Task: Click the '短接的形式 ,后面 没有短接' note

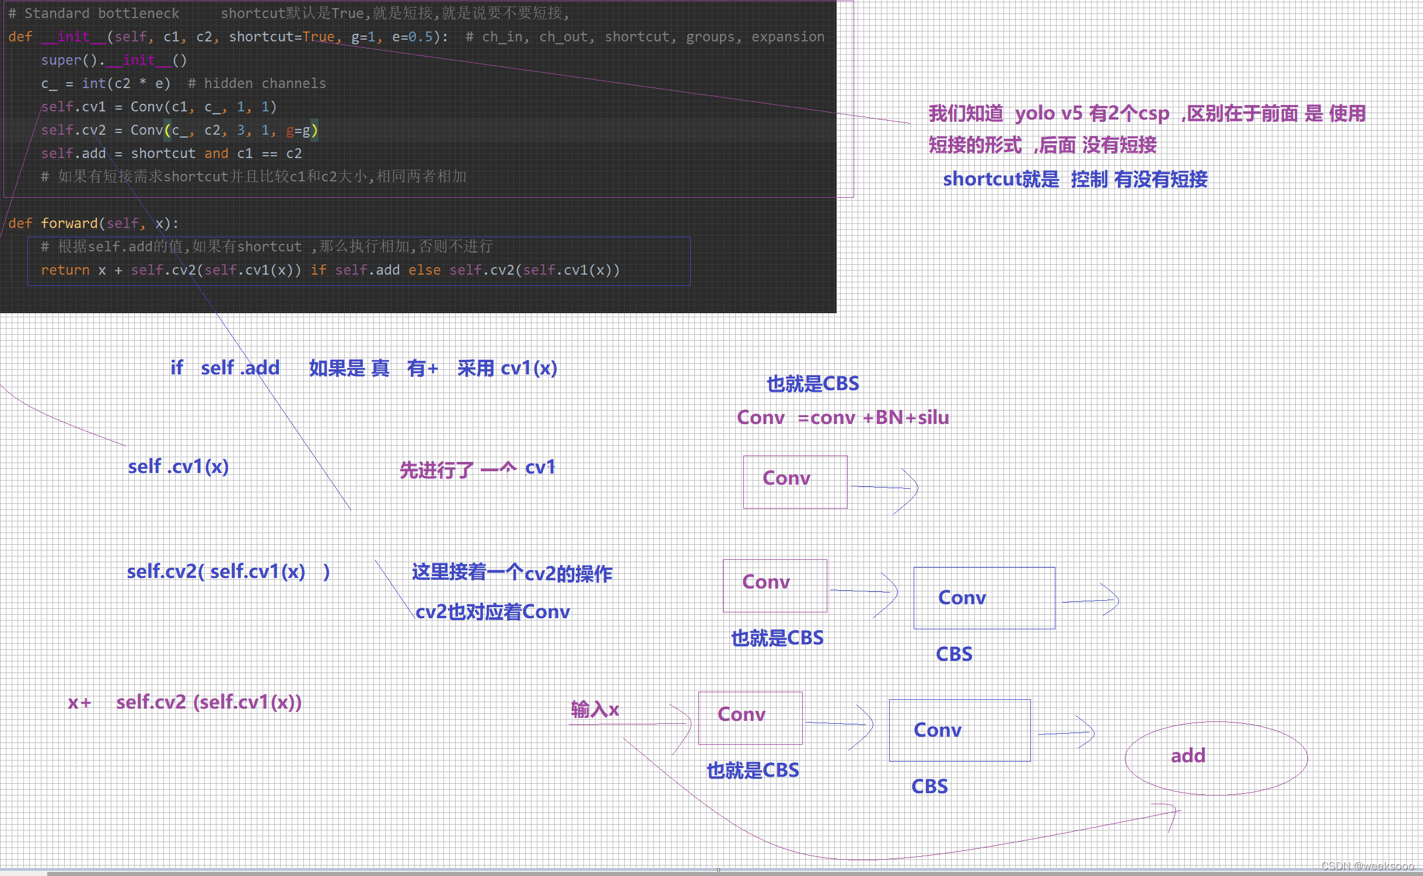Action: click(1042, 145)
